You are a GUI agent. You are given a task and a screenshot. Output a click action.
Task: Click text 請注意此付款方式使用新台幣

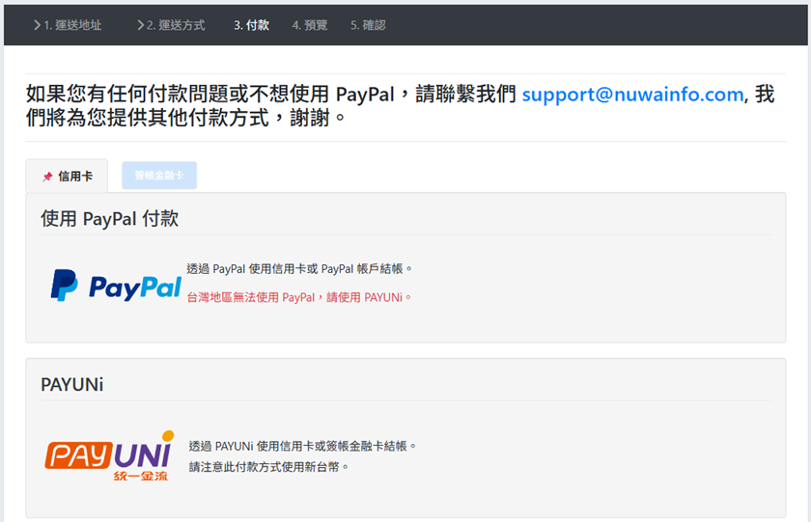click(268, 467)
